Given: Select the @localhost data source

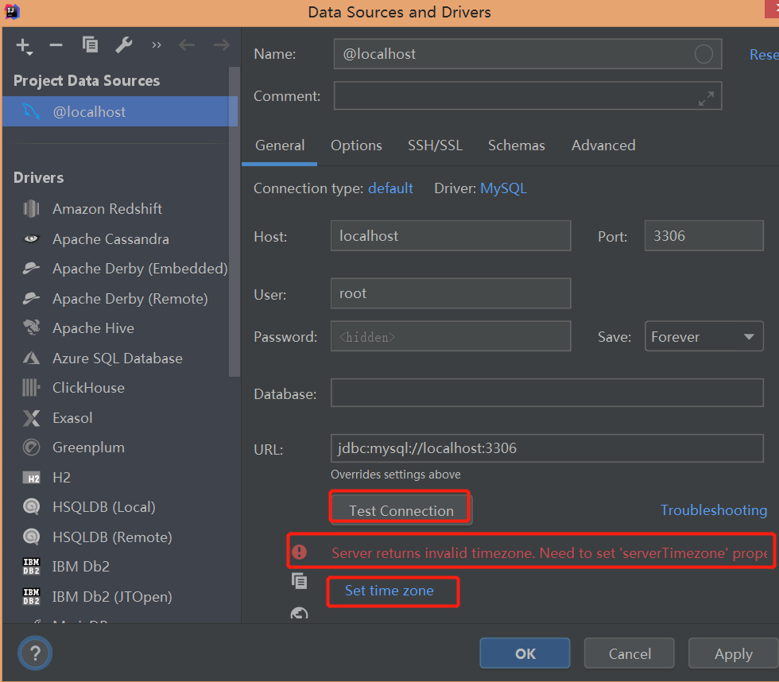Looking at the screenshot, I should tap(120, 112).
